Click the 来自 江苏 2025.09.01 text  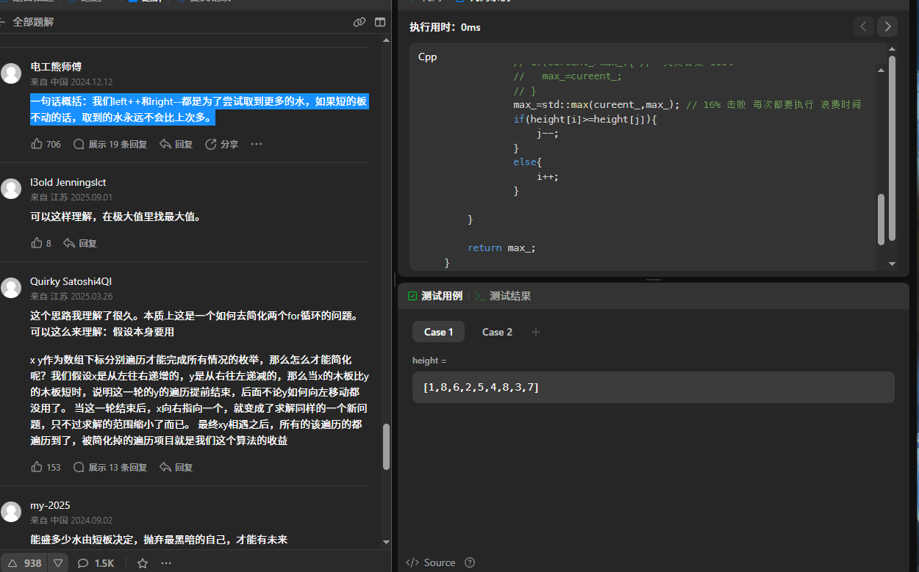[71, 198]
